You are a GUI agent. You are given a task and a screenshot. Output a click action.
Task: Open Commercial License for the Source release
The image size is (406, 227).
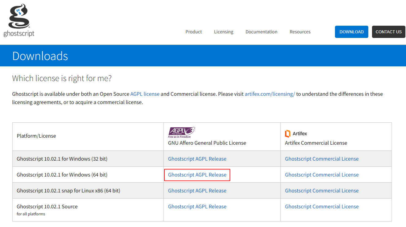pyautogui.click(x=321, y=207)
